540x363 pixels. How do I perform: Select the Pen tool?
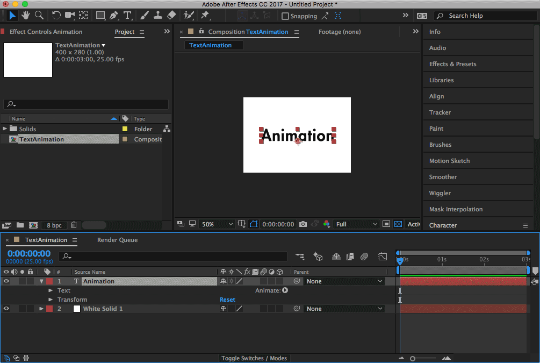(113, 16)
